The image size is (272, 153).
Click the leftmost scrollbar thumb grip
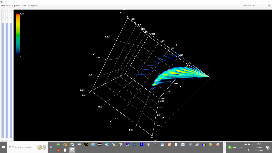(x=3, y=17)
